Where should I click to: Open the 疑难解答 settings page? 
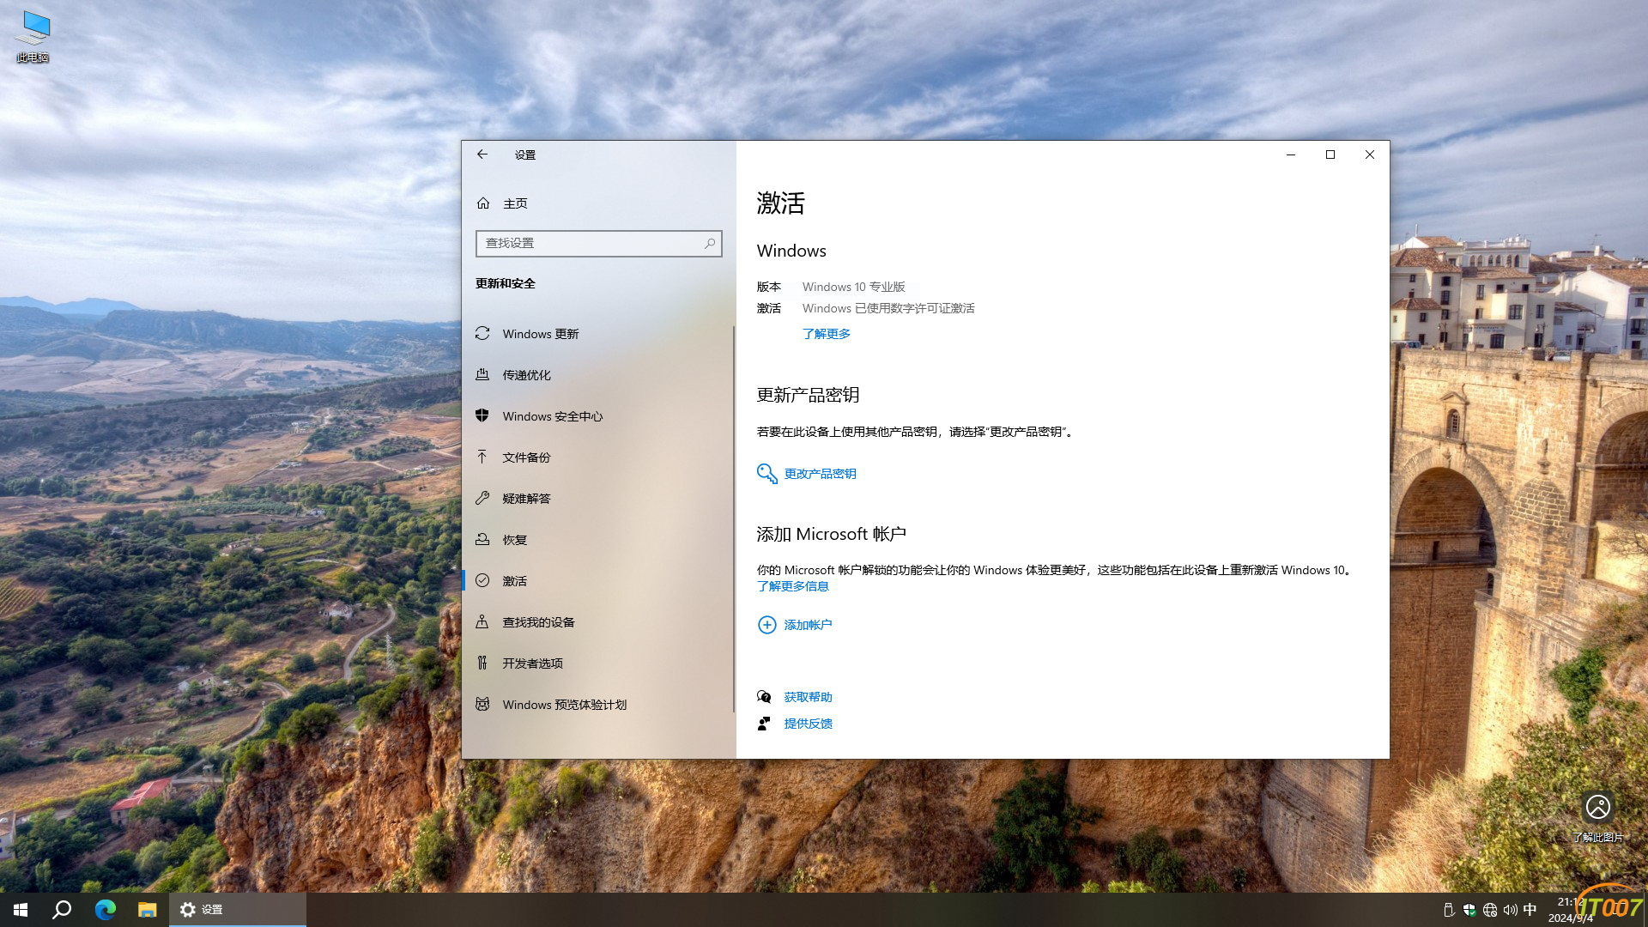[x=597, y=499]
